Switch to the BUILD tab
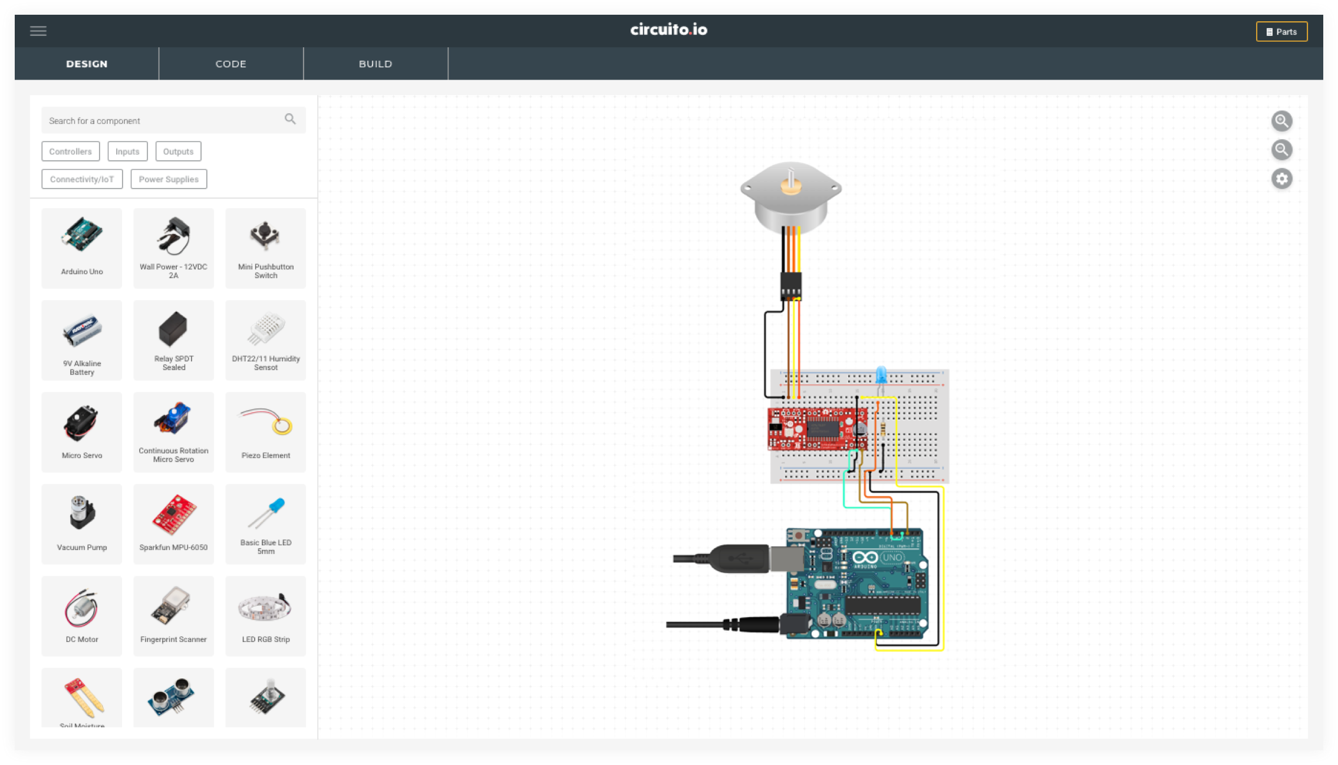The height and width of the screenshot is (765, 1338). 375,64
